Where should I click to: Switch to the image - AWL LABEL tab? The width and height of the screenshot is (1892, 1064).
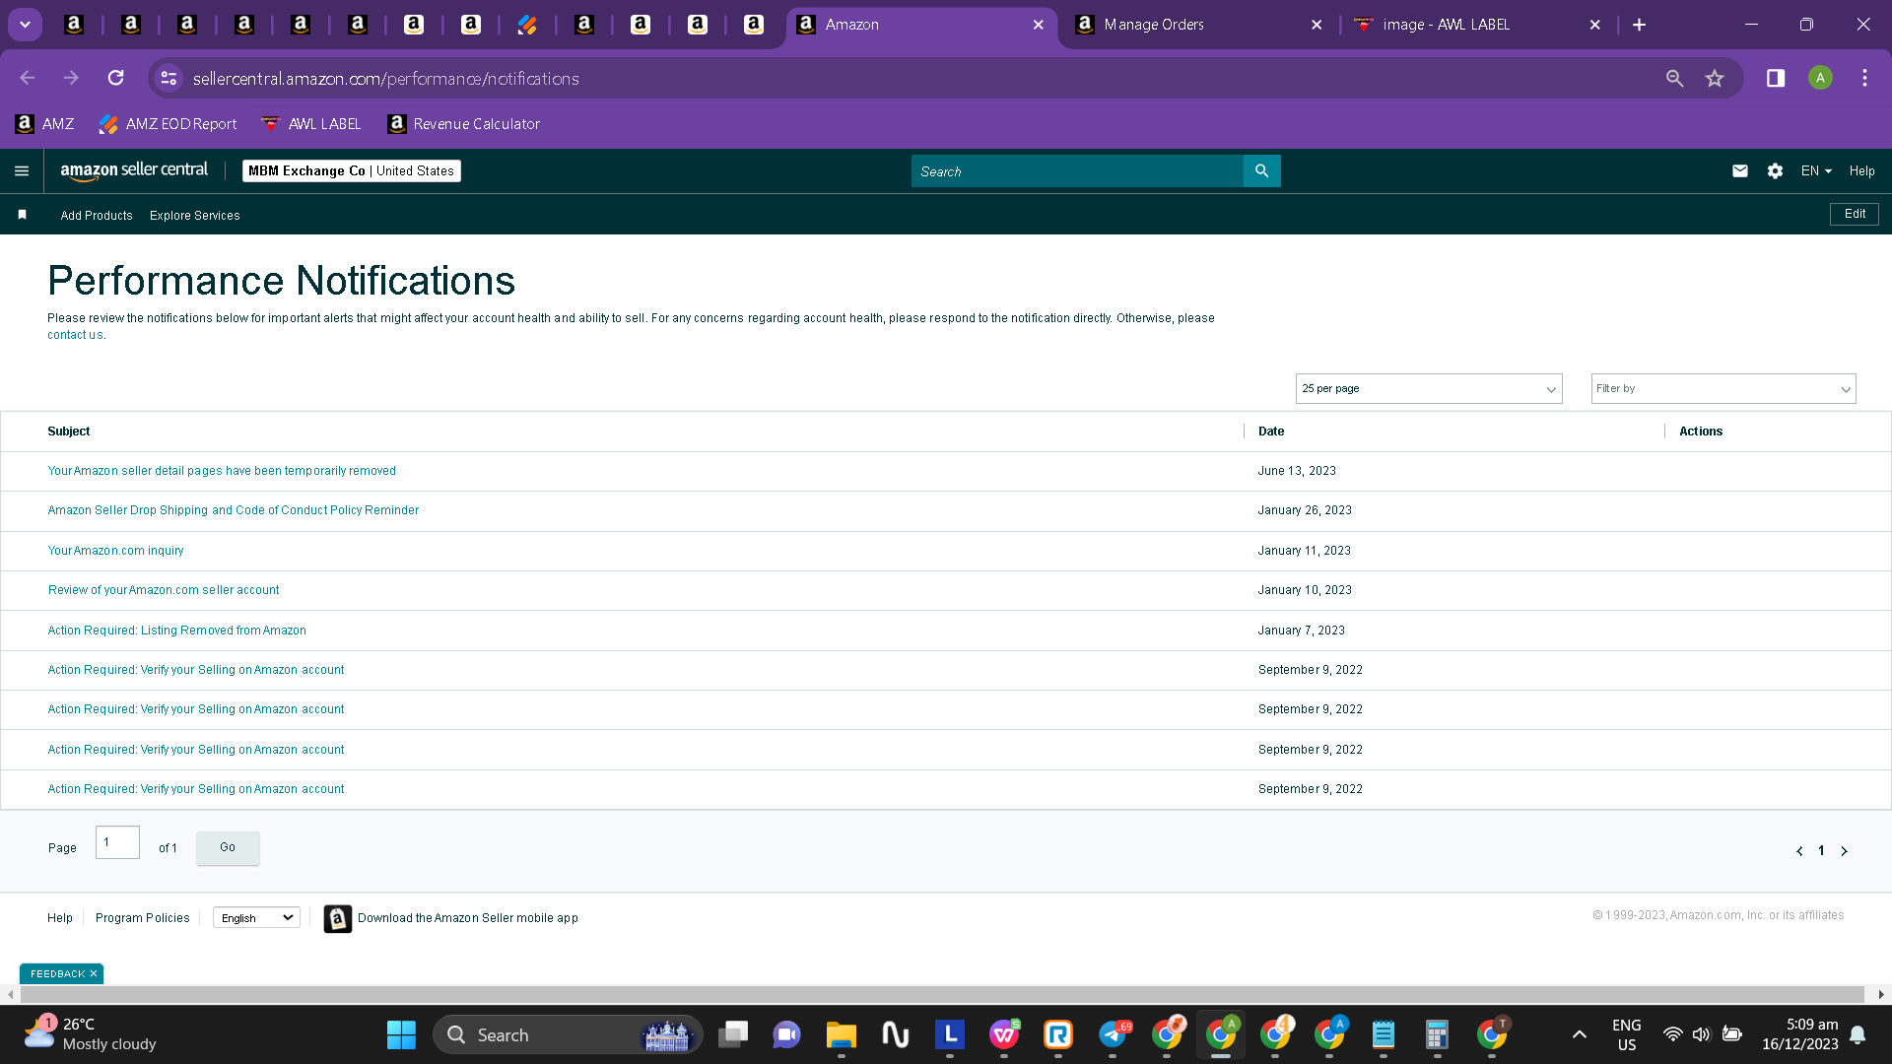(x=1478, y=25)
